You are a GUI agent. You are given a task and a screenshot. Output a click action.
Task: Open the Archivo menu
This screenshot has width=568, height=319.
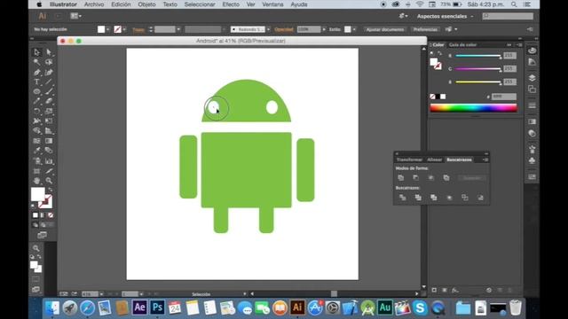(94, 4)
